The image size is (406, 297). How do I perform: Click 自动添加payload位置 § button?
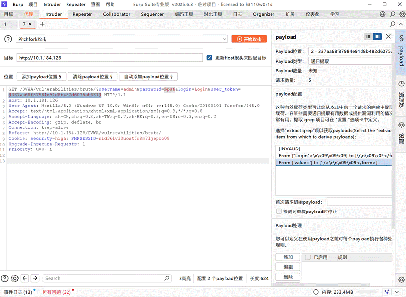148,77
